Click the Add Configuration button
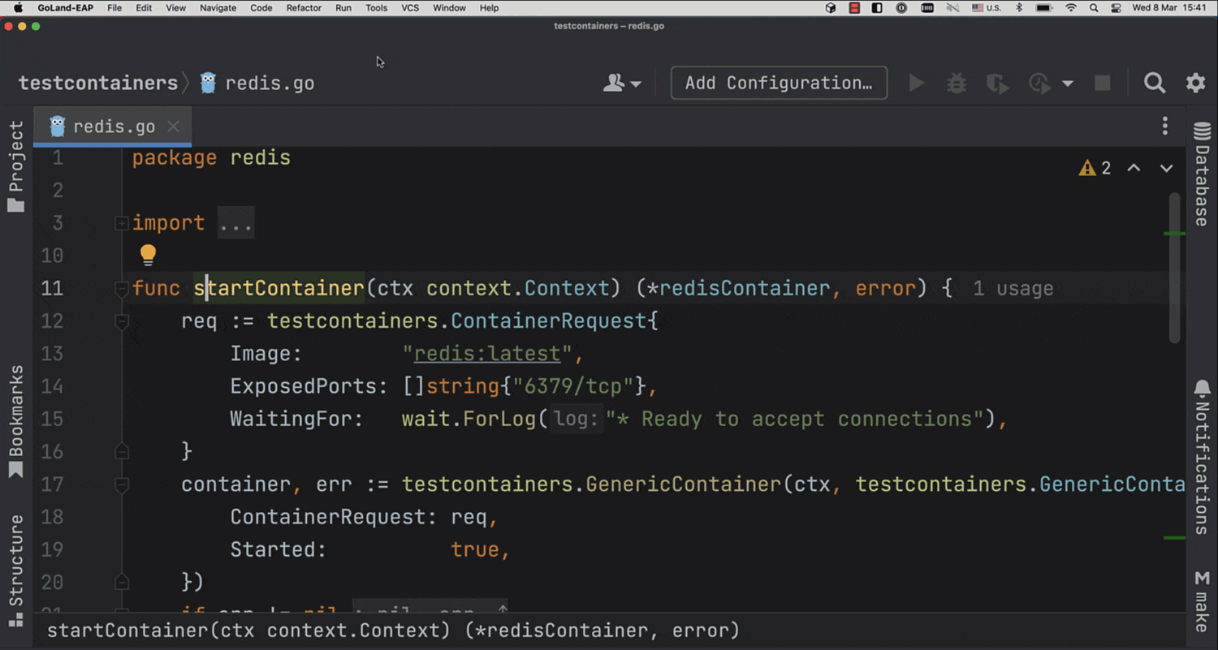Viewport: 1218px width, 650px height. pos(778,83)
